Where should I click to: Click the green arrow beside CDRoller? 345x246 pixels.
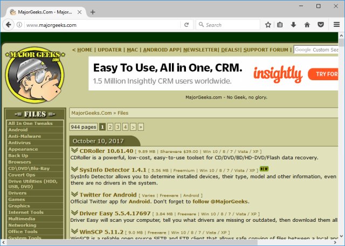coord(74,150)
